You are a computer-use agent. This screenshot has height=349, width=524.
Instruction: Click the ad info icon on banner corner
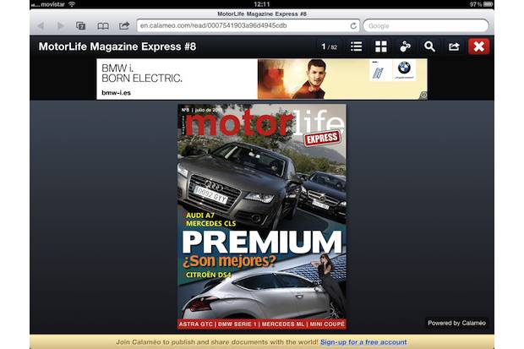point(423,95)
